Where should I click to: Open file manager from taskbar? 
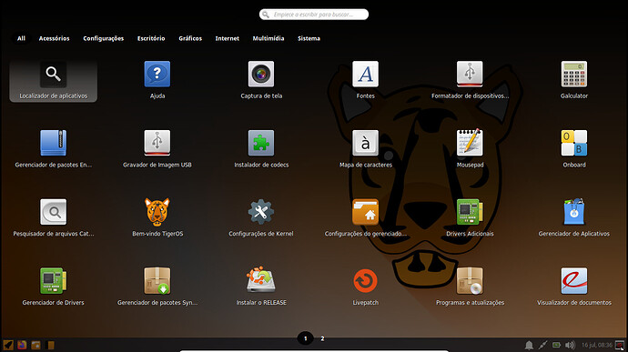pos(36,345)
